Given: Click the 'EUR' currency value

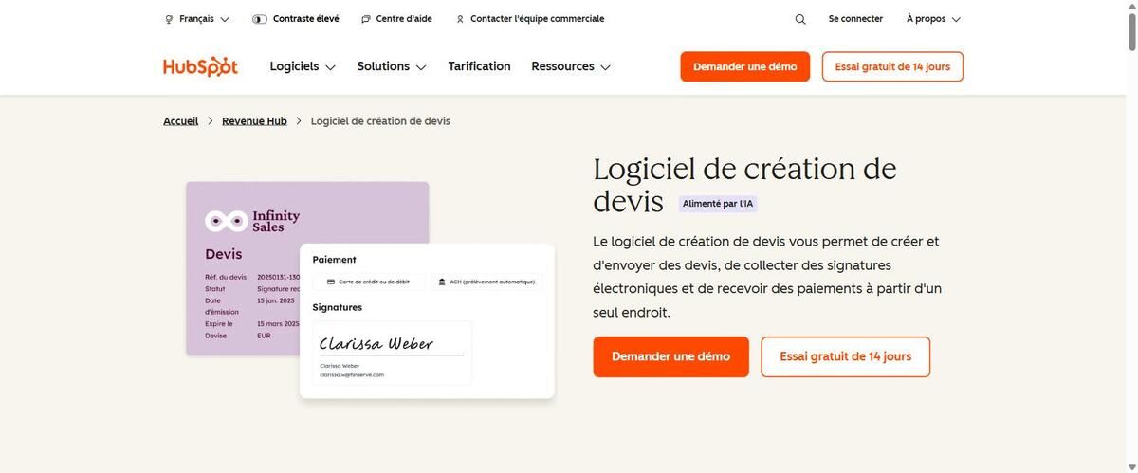Looking at the screenshot, I should [x=264, y=336].
